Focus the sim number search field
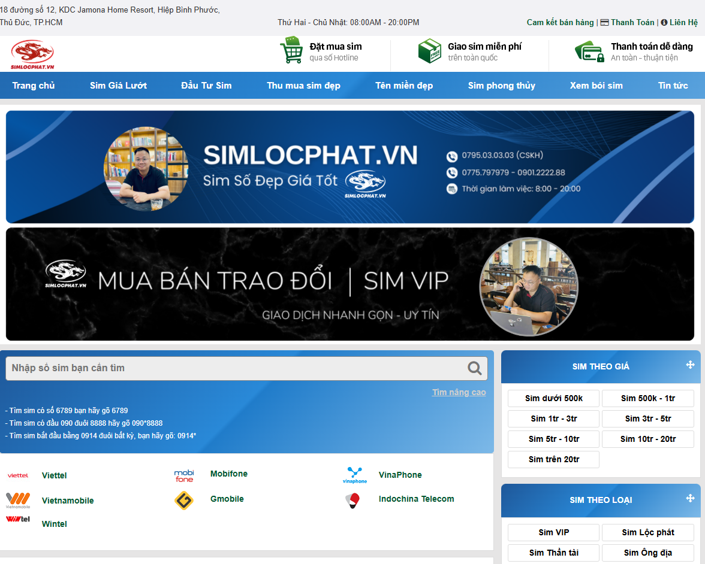The image size is (705, 564). [246, 368]
